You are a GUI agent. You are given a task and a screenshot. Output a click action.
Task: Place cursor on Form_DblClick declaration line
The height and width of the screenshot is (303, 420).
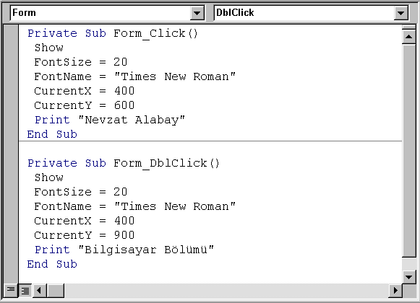click(x=124, y=163)
